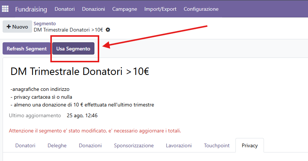Switch to the Donatori tab
308x161 pixels.
tap(25, 145)
